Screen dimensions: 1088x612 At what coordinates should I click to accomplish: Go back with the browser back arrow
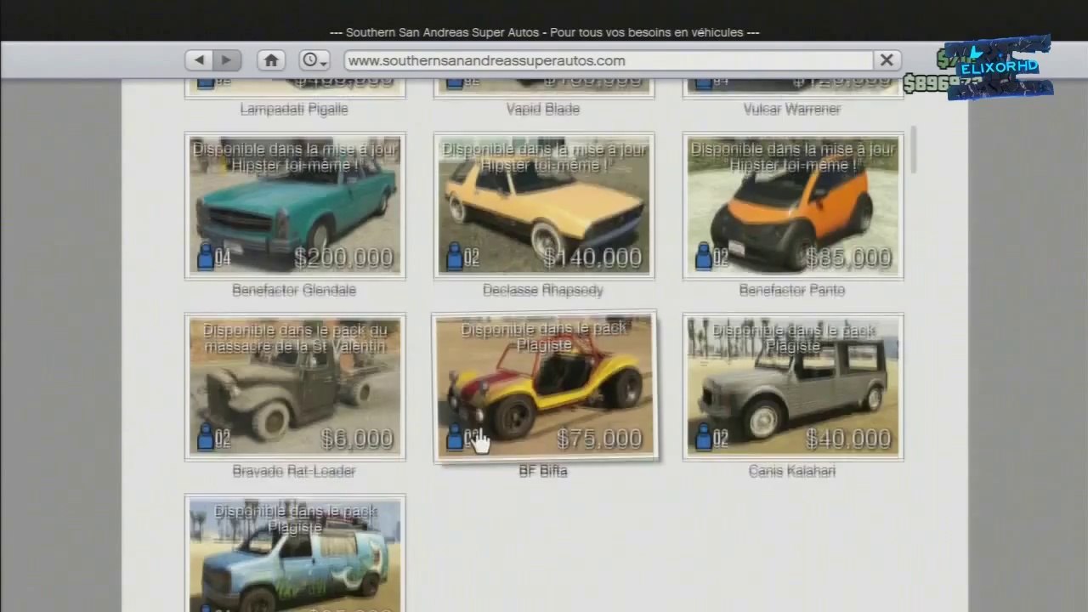(x=199, y=60)
